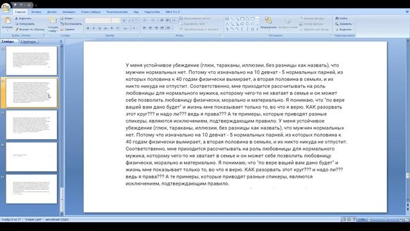Open the Рецензирование ribbon tab
410x231 pixels.
(117, 12)
